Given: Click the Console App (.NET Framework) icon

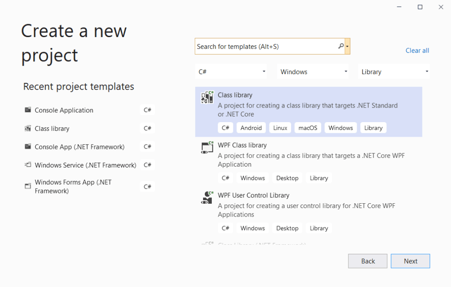Looking at the screenshot, I should point(28,147).
